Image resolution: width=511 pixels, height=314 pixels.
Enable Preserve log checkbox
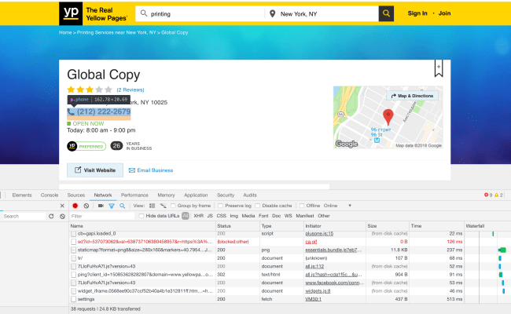click(220, 206)
